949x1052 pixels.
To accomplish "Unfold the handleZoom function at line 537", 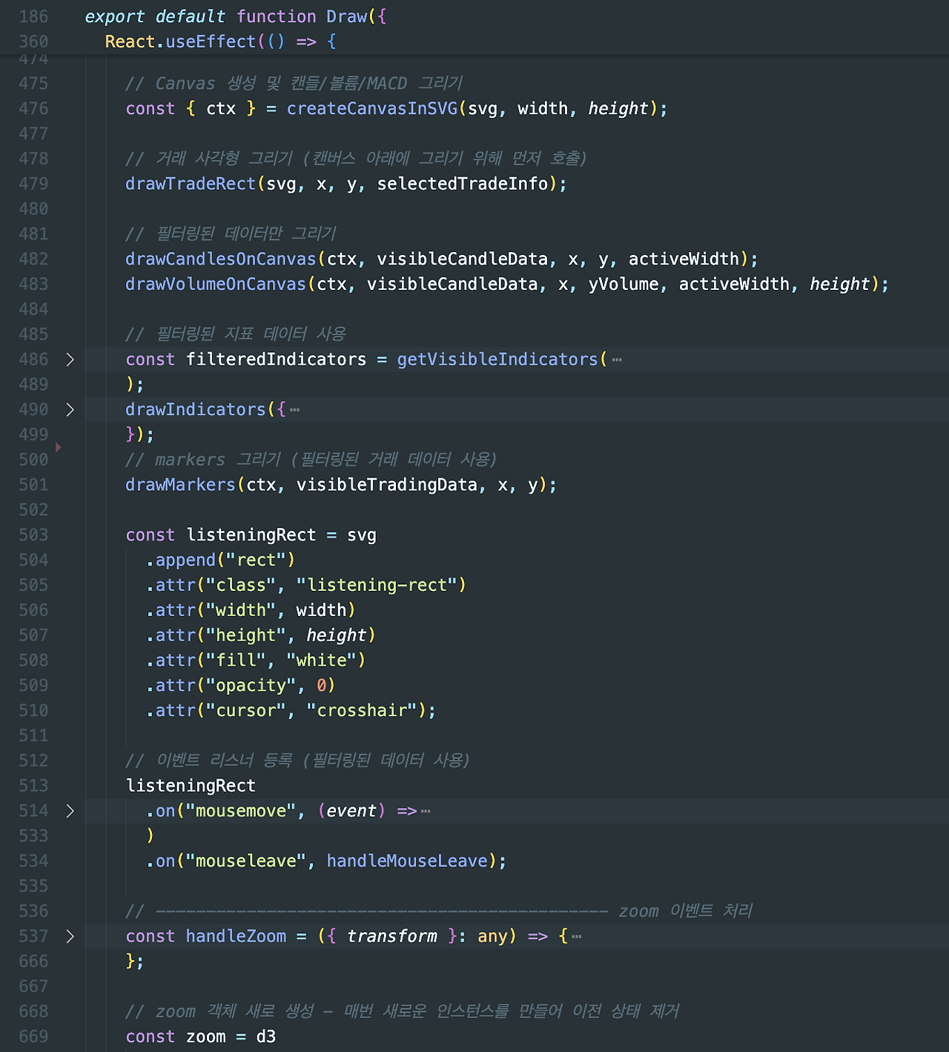I will (x=70, y=936).
